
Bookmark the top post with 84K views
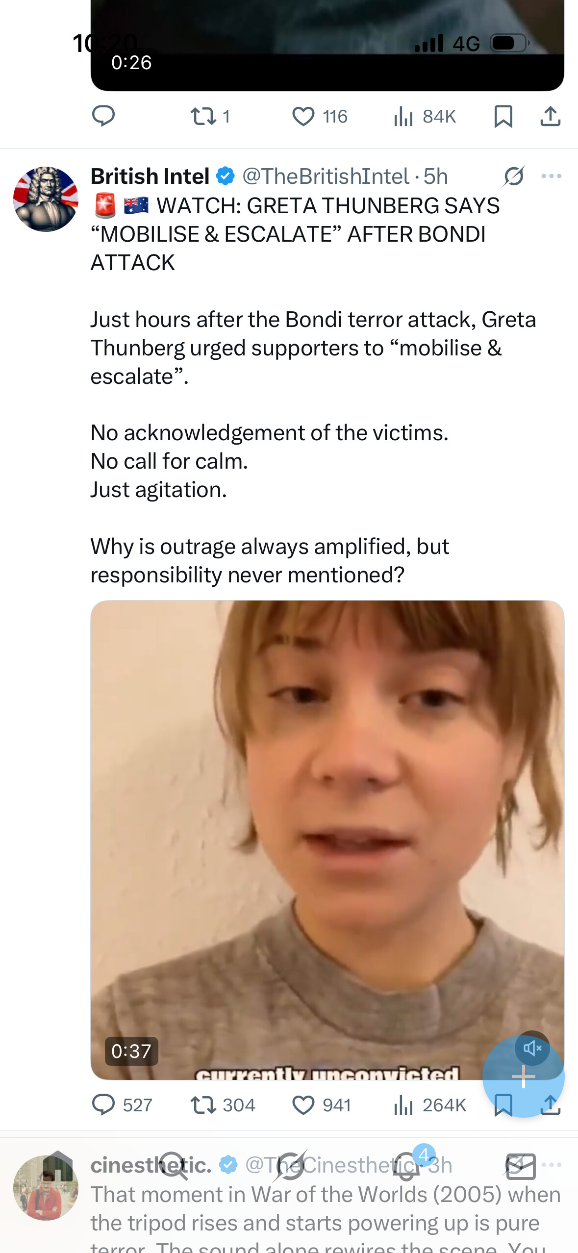coord(503,117)
